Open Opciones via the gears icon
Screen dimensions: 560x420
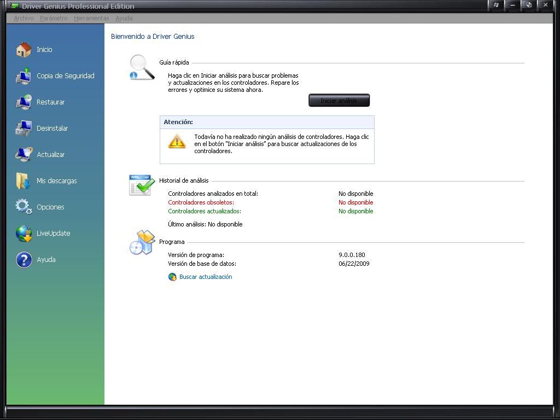[x=24, y=207]
